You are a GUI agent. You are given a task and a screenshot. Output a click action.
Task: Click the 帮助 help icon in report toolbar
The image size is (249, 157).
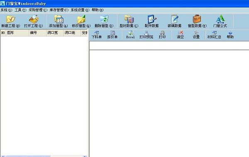click(x=230, y=35)
